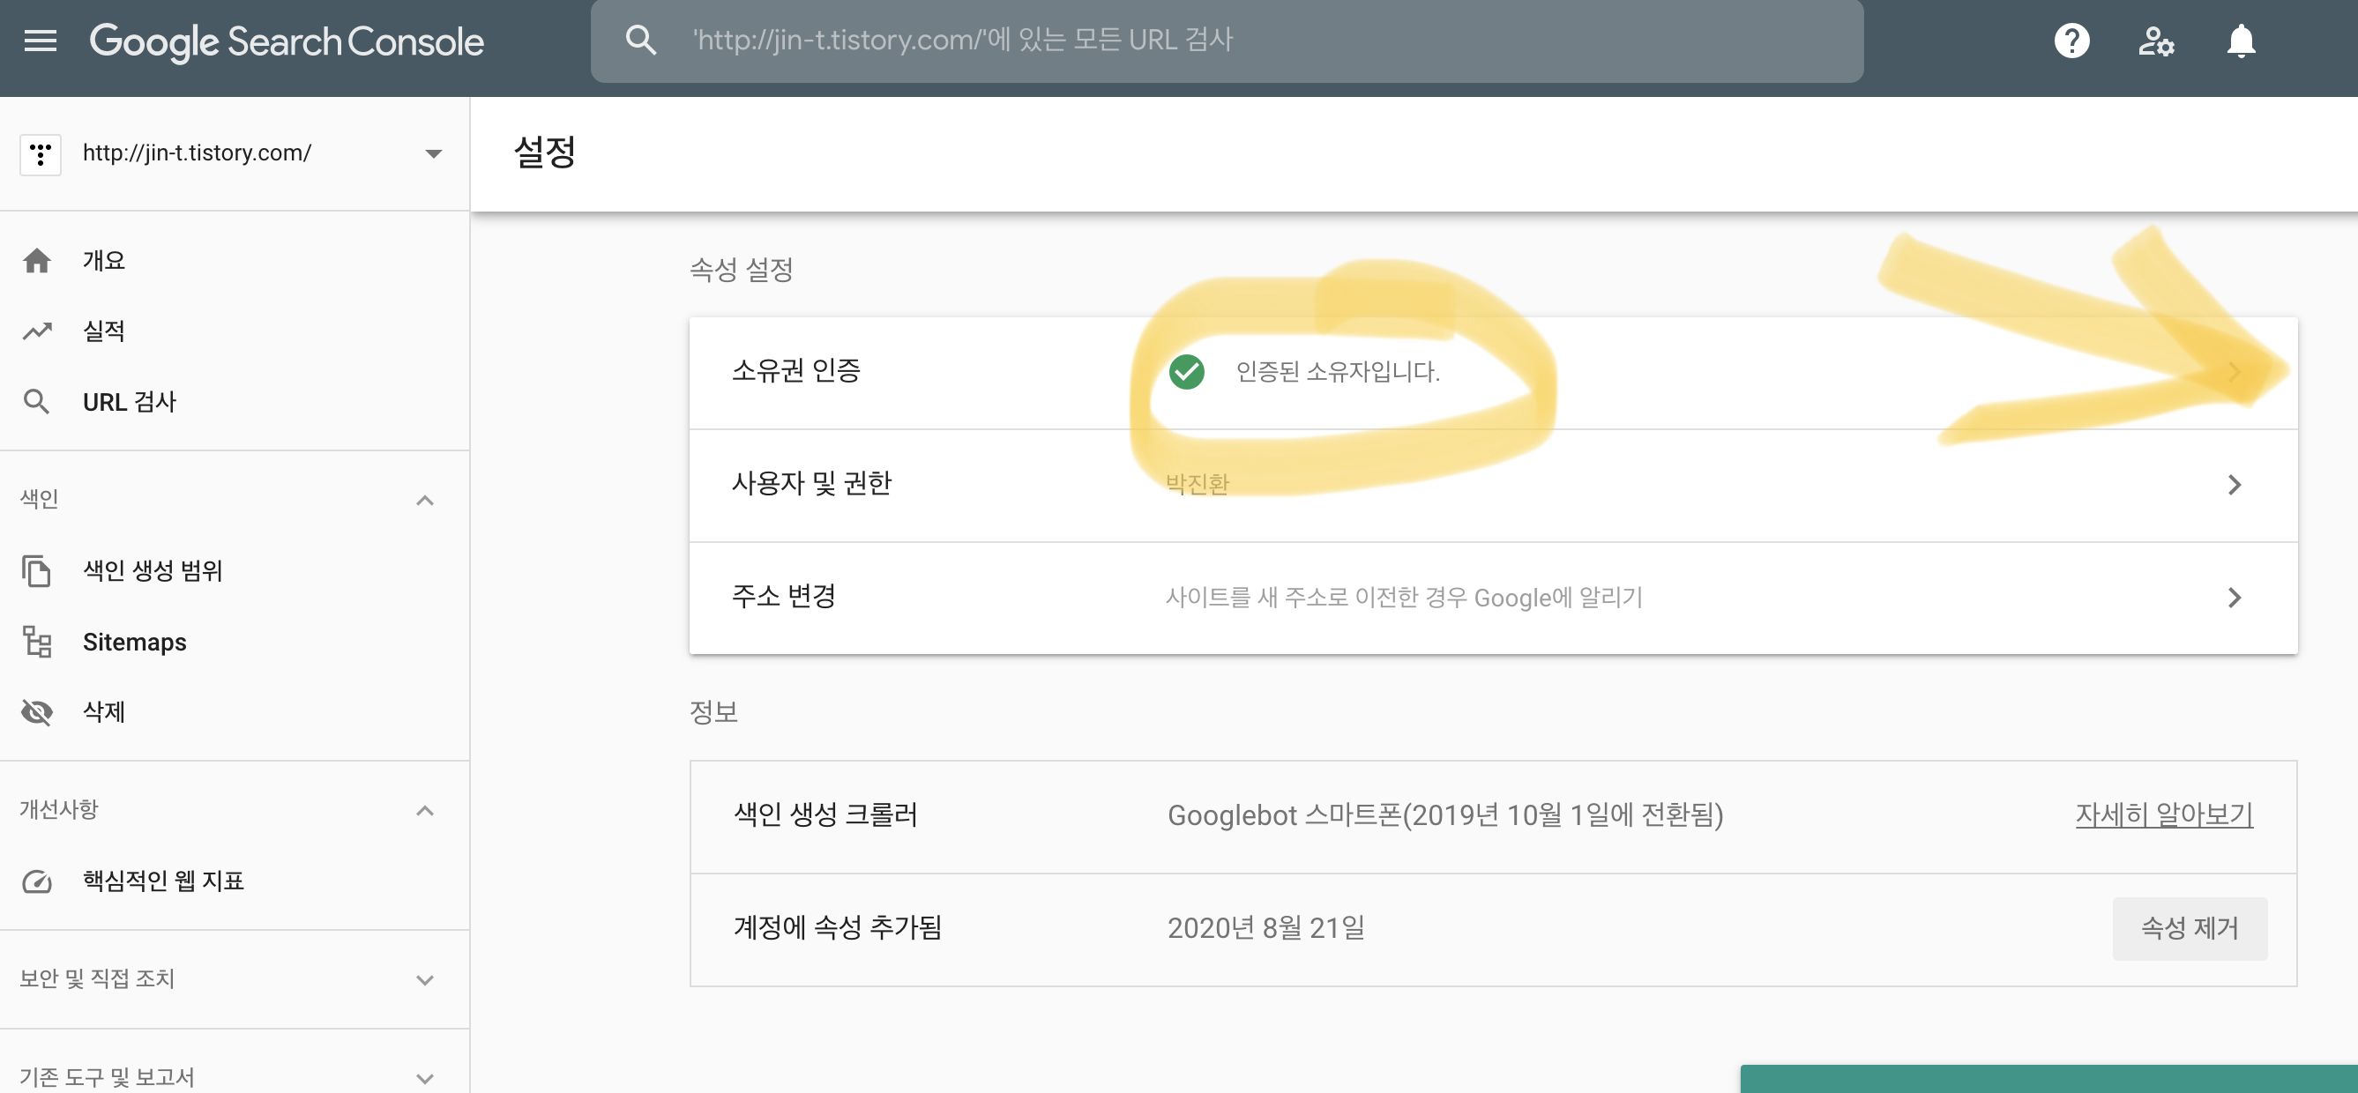This screenshot has height=1093, width=2358.
Task: Open the property selector dropdown arrow
Action: (x=434, y=153)
